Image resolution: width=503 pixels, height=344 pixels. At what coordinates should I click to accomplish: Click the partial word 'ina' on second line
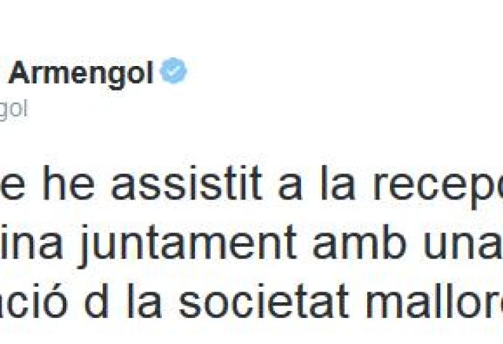click(31, 241)
